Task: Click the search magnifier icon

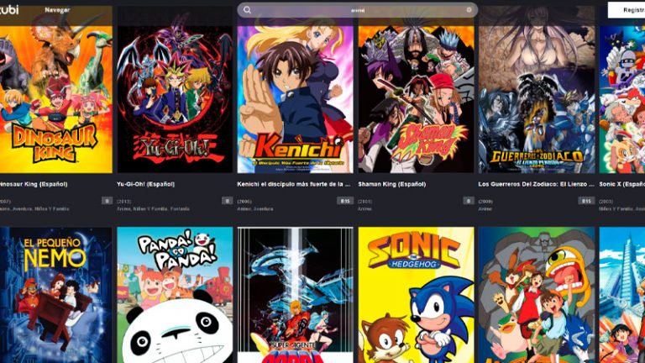Action: pyautogui.click(x=247, y=10)
